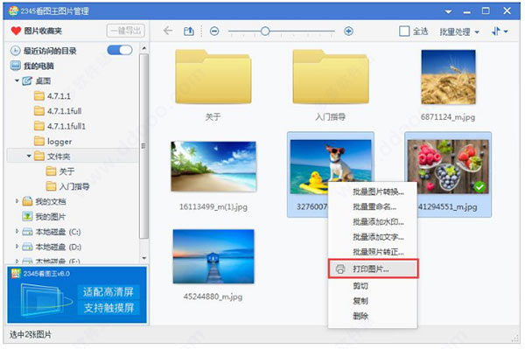
Task: Click the red heart favorites icon
Action: coord(16,31)
